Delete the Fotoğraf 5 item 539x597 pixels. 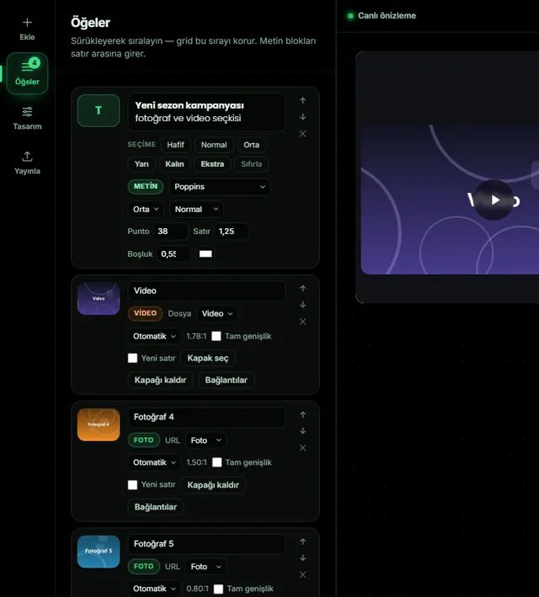pos(303,574)
